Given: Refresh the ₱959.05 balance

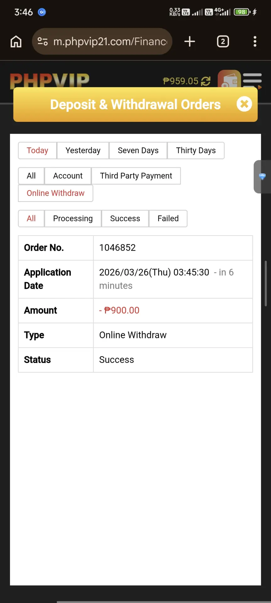Looking at the screenshot, I should click(x=206, y=81).
